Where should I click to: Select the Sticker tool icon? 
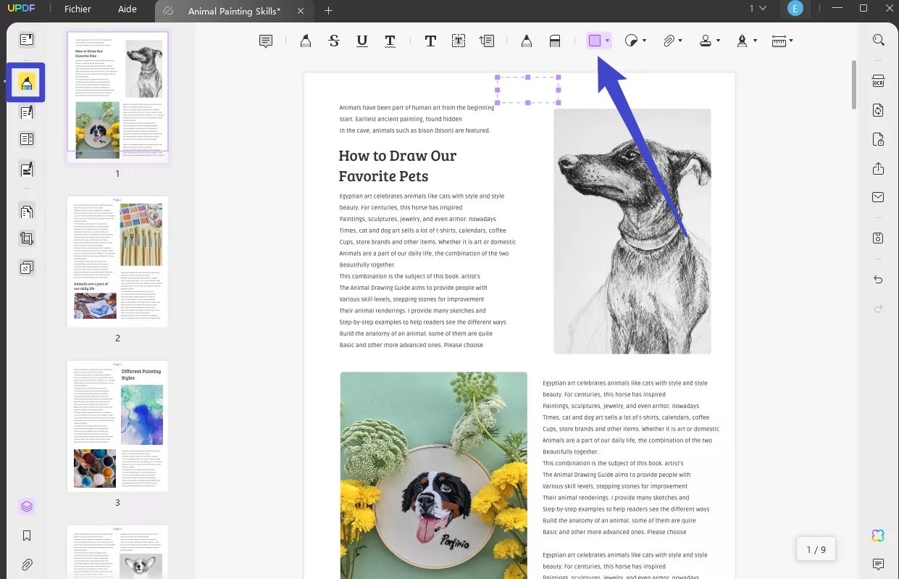pyautogui.click(x=632, y=41)
